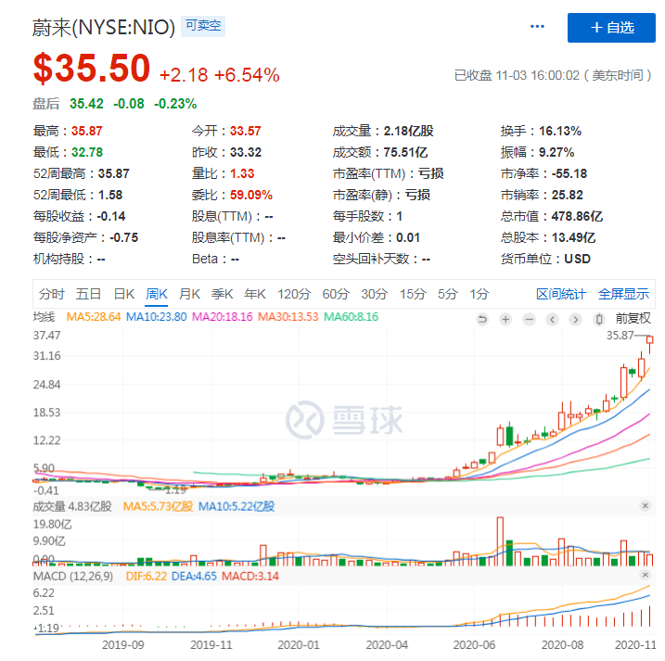Switch to the 30分 interval tab
Image resolution: width=665 pixels, height=661 pixels.
pyautogui.click(x=374, y=293)
